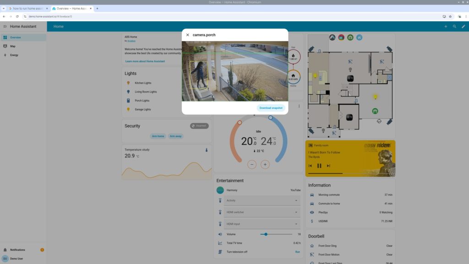Open the Energy page in sidebar
This screenshot has width=469, height=264.
(14, 55)
